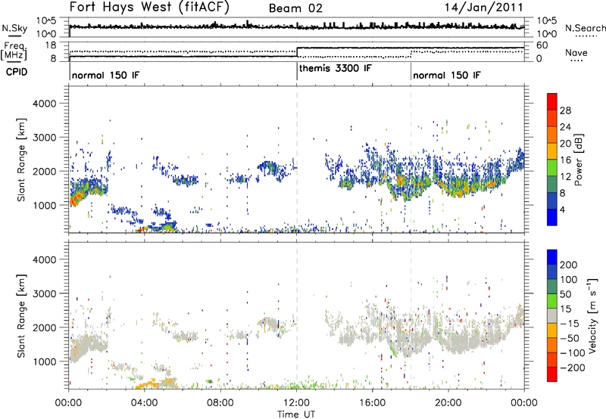Select the "4" Power colorbar label

pos(563,209)
